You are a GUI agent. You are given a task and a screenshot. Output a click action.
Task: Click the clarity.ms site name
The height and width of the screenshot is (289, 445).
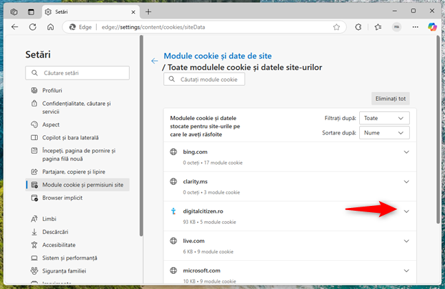[195, 181]
